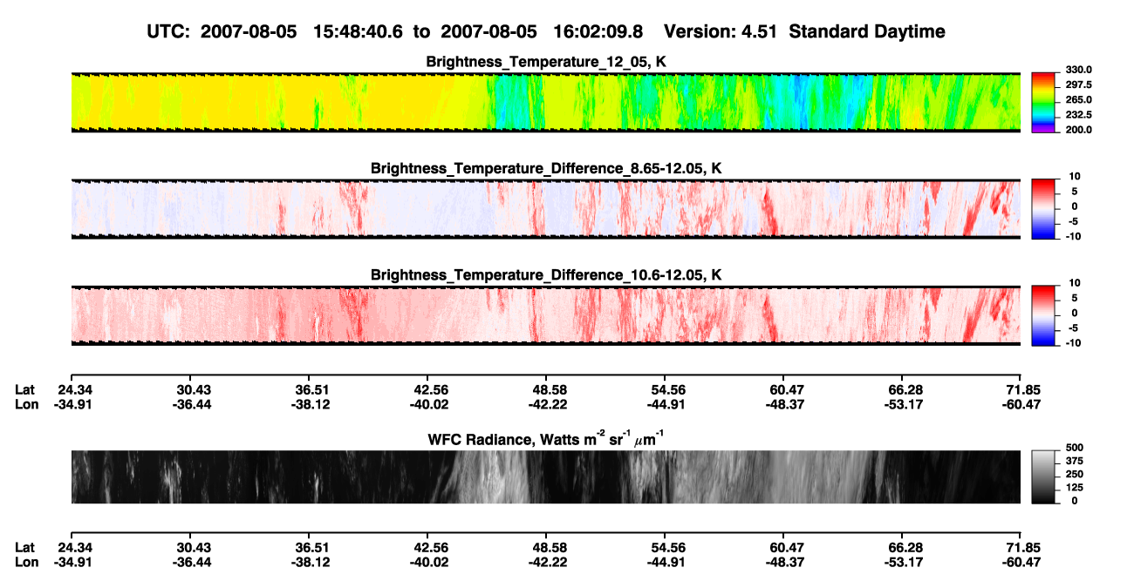This screenshot has height=581, width=1134.
Task: Click the 265.0 color bar label
Action: pyautogui.click(x=1078, y=99)
